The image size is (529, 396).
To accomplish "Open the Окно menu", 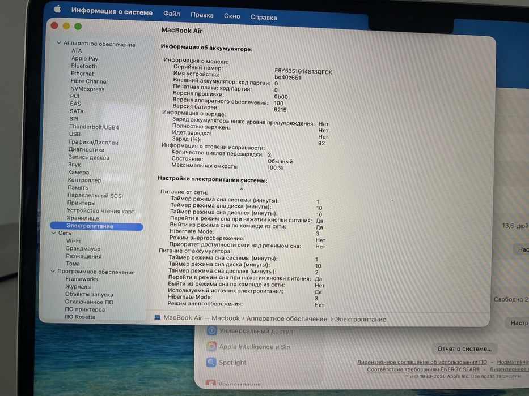I will coord(232,16).
